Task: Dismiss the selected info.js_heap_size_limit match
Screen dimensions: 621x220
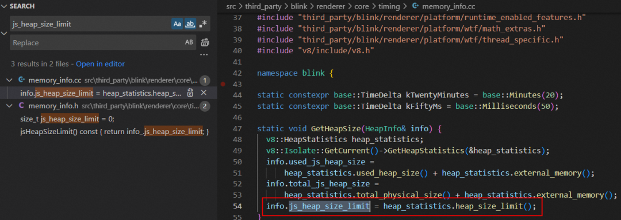Action: pyautogui.click(x=203, y=93)
